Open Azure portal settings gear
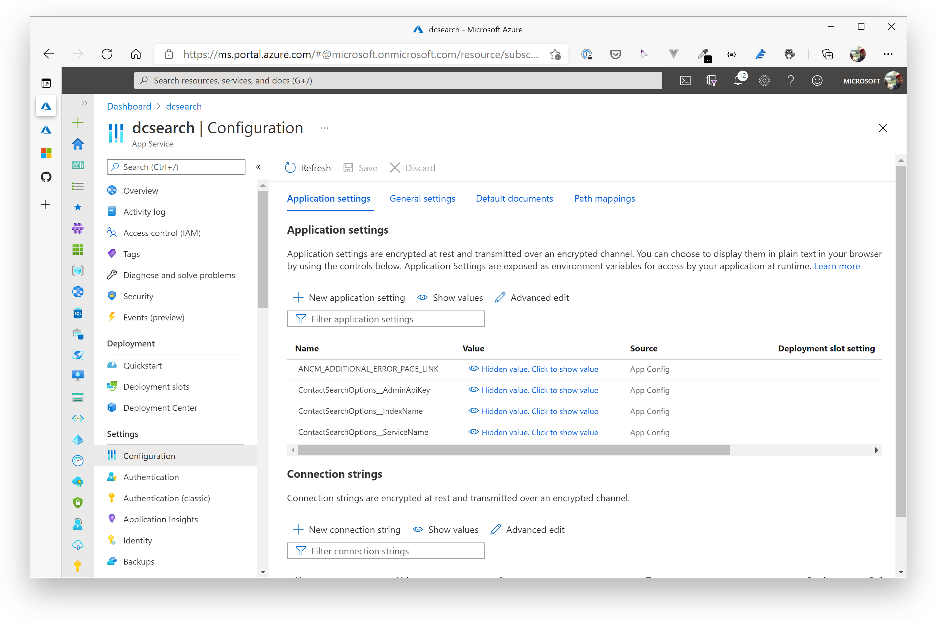 [764, 81]
